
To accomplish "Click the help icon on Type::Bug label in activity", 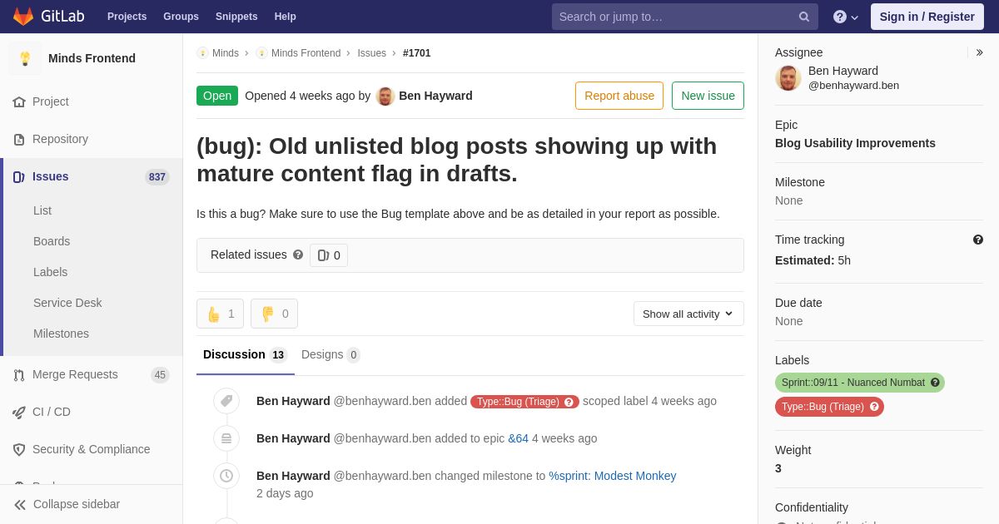I will [x=569, y=402].
